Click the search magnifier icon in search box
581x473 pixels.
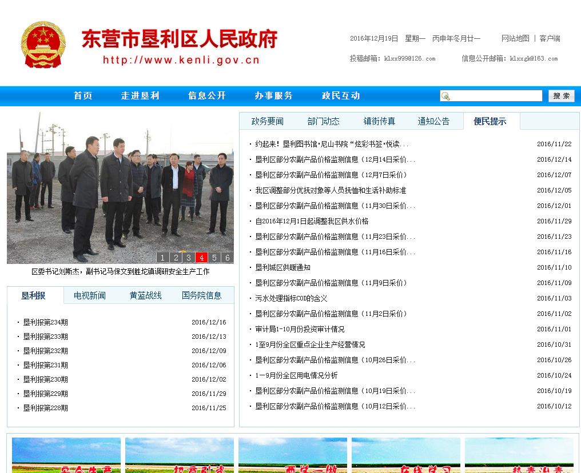[x=445, y=96]
